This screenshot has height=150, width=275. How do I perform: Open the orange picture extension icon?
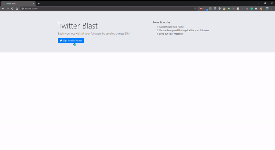pyautogui.click(x=224, y=9)
